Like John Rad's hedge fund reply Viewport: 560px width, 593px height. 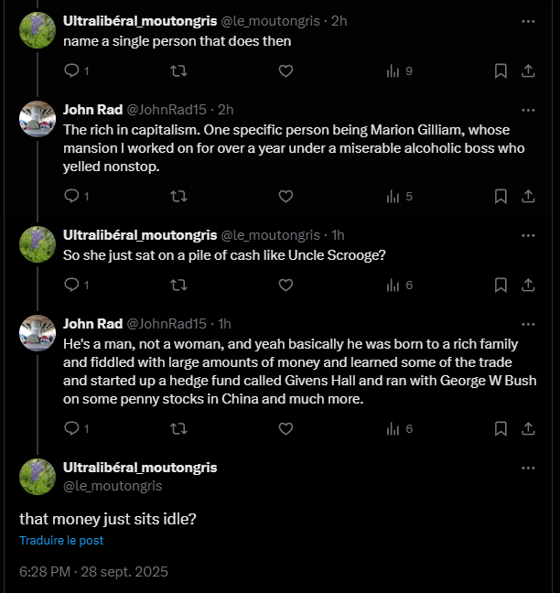tap(285, 428)
